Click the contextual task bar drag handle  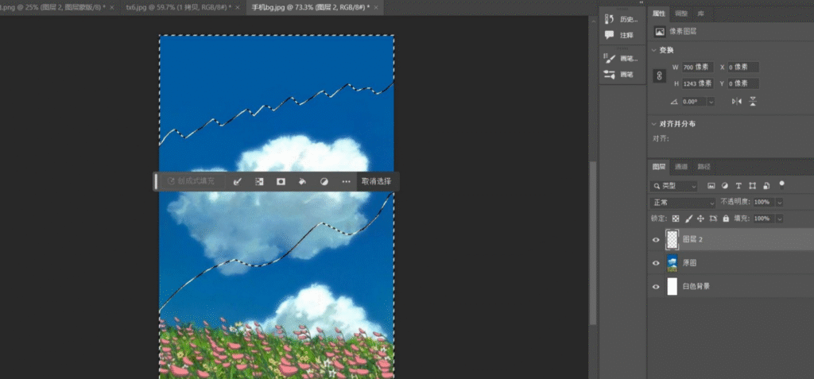pos(156,182)
